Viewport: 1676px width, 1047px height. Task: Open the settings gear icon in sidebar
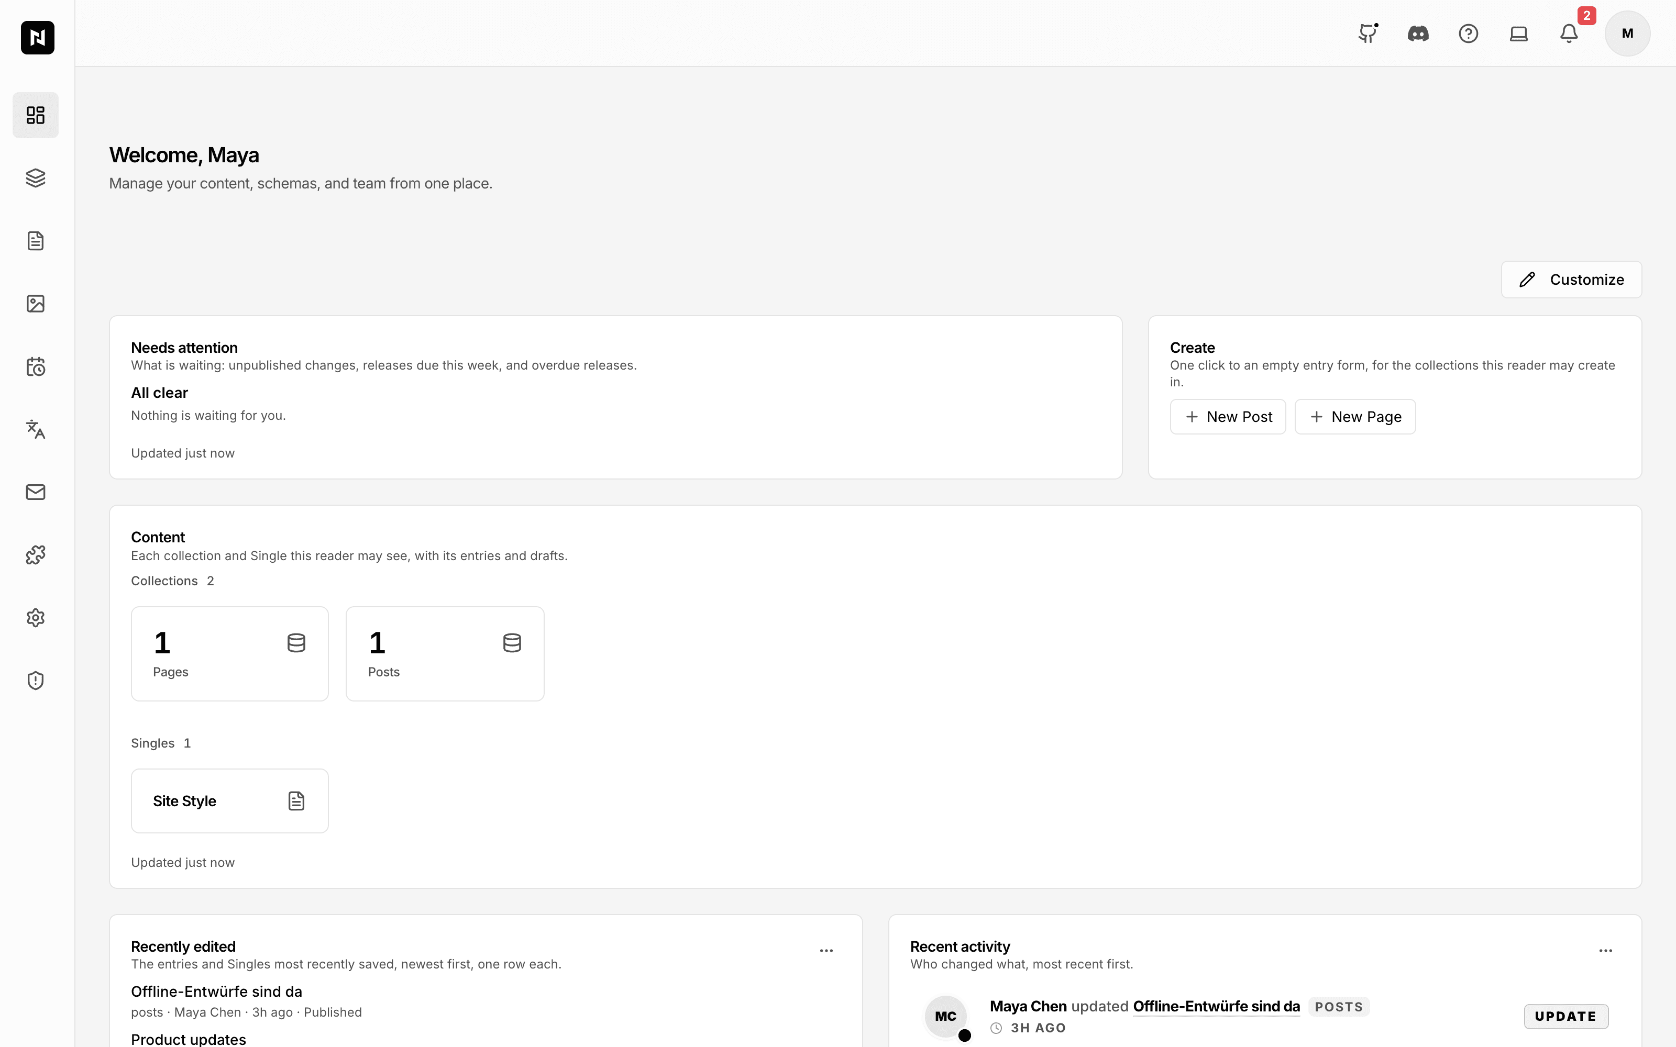(35, 618)
